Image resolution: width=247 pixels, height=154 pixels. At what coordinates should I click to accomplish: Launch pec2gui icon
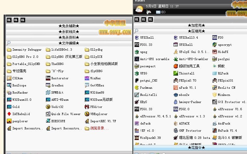point(215,59)
